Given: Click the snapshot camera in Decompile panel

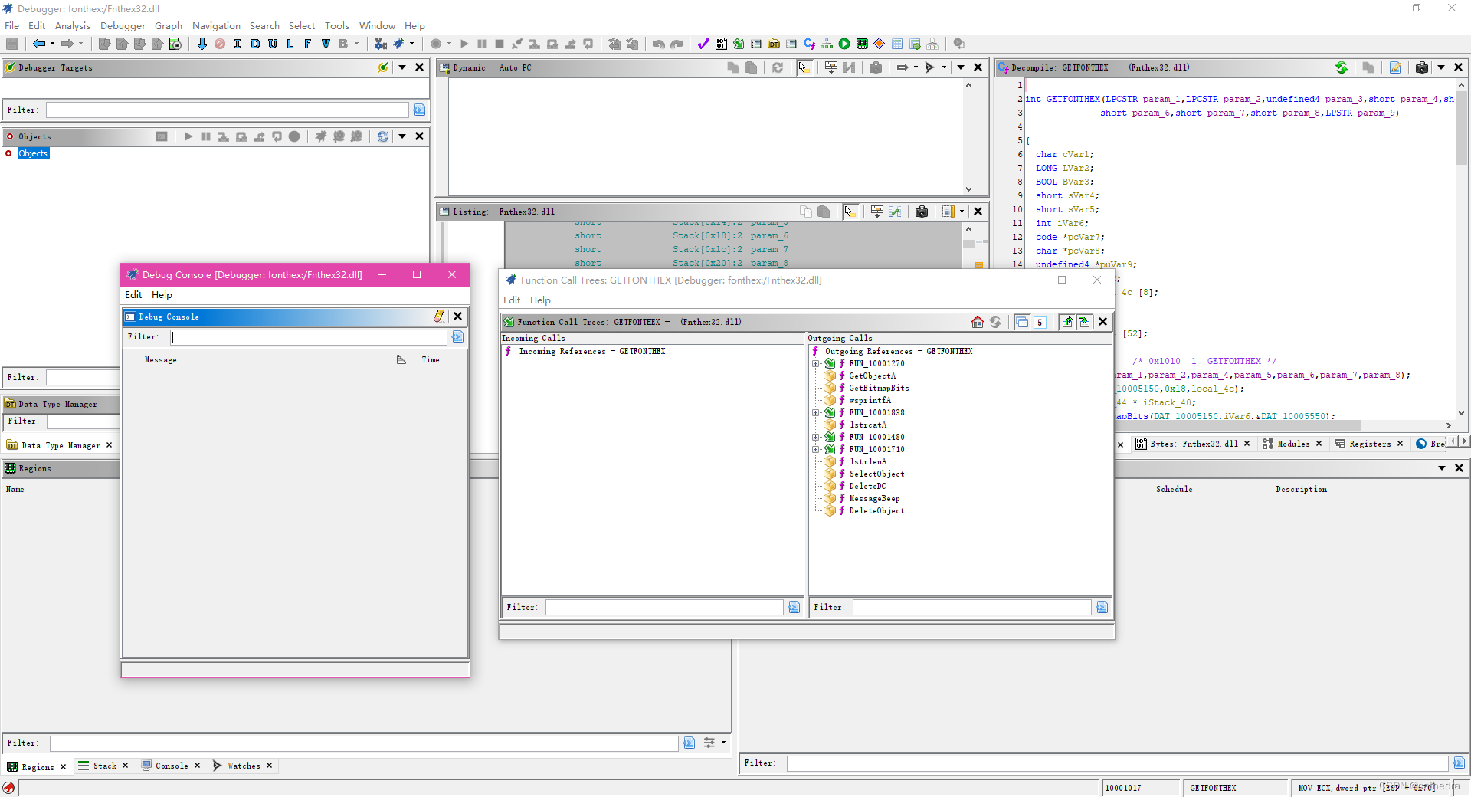Looking at the screenshot, I should (1422, 67).
